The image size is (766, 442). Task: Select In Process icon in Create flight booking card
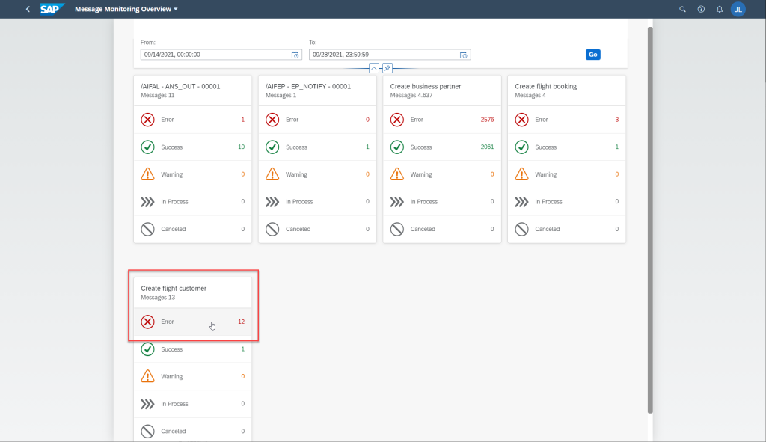(x=521, y=202)
